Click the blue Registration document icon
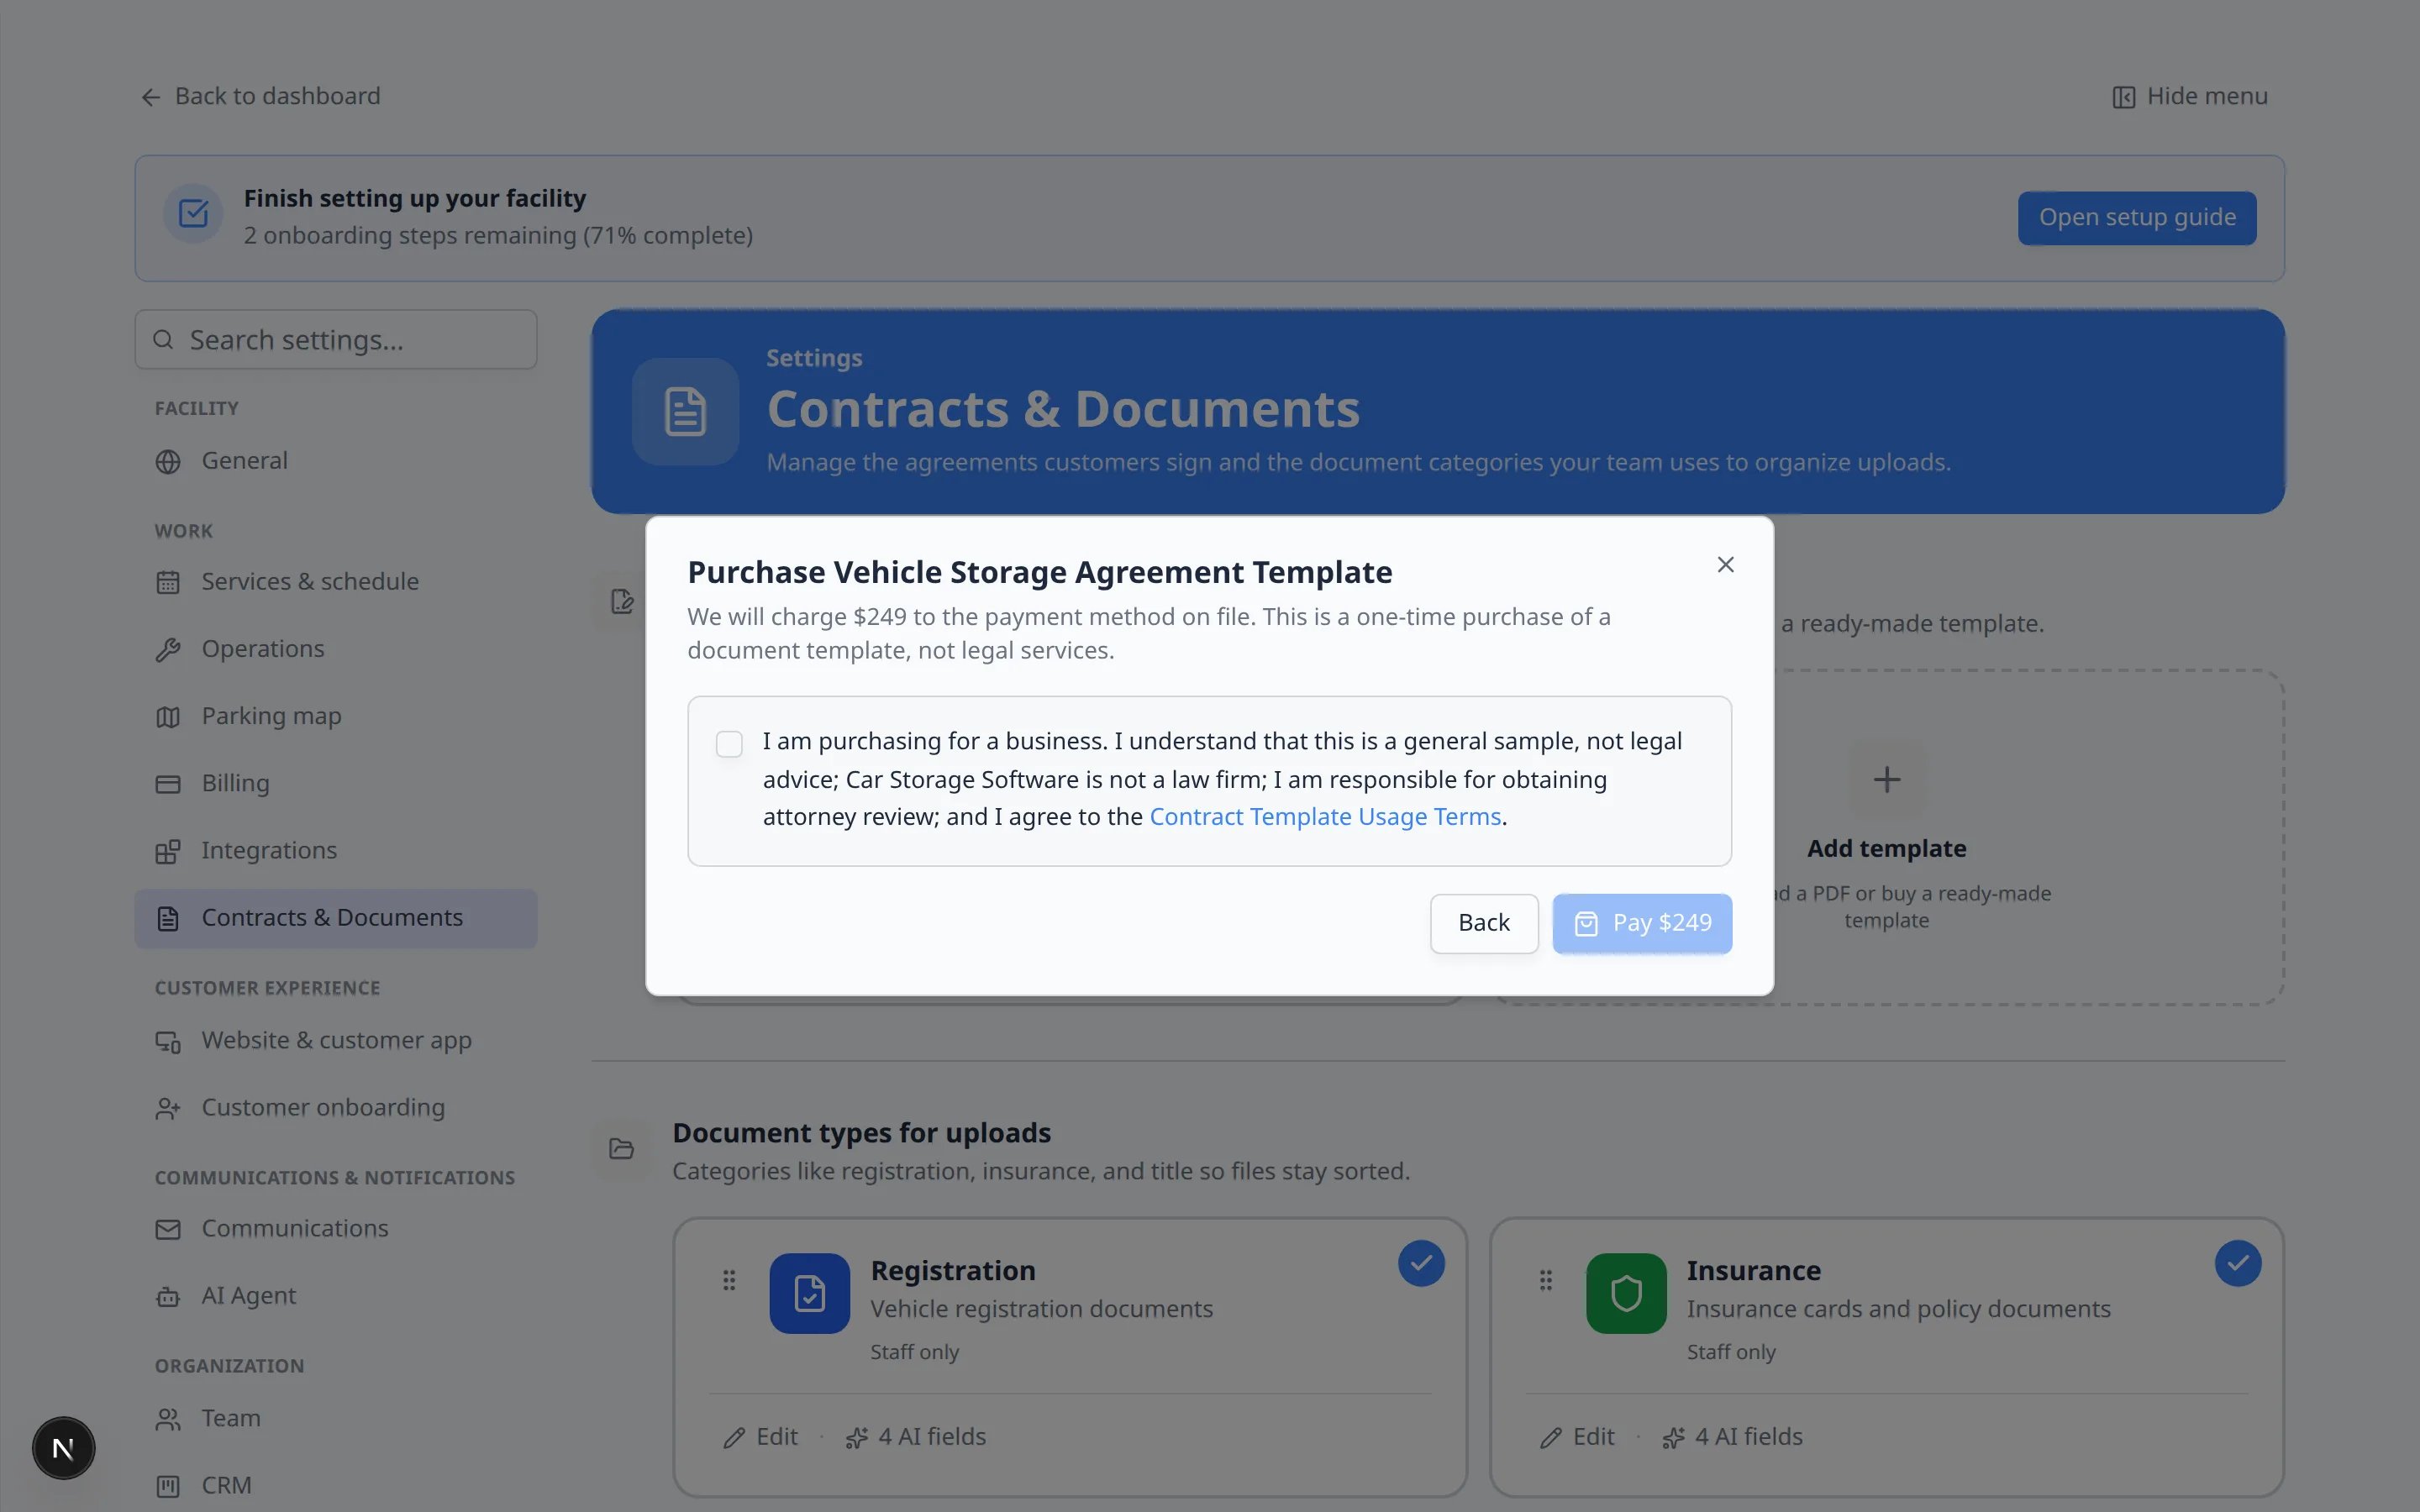 [809, 1294]
